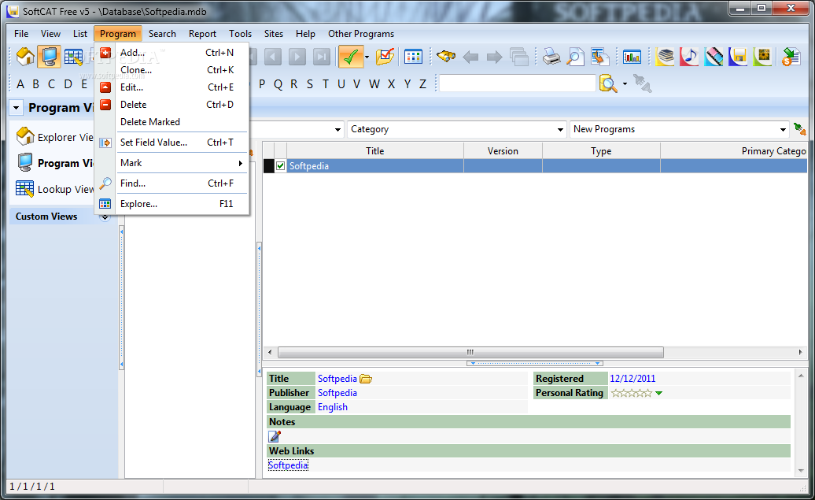Open the Search menu
This screenshot has height=500, width=815.
point(162,34)
